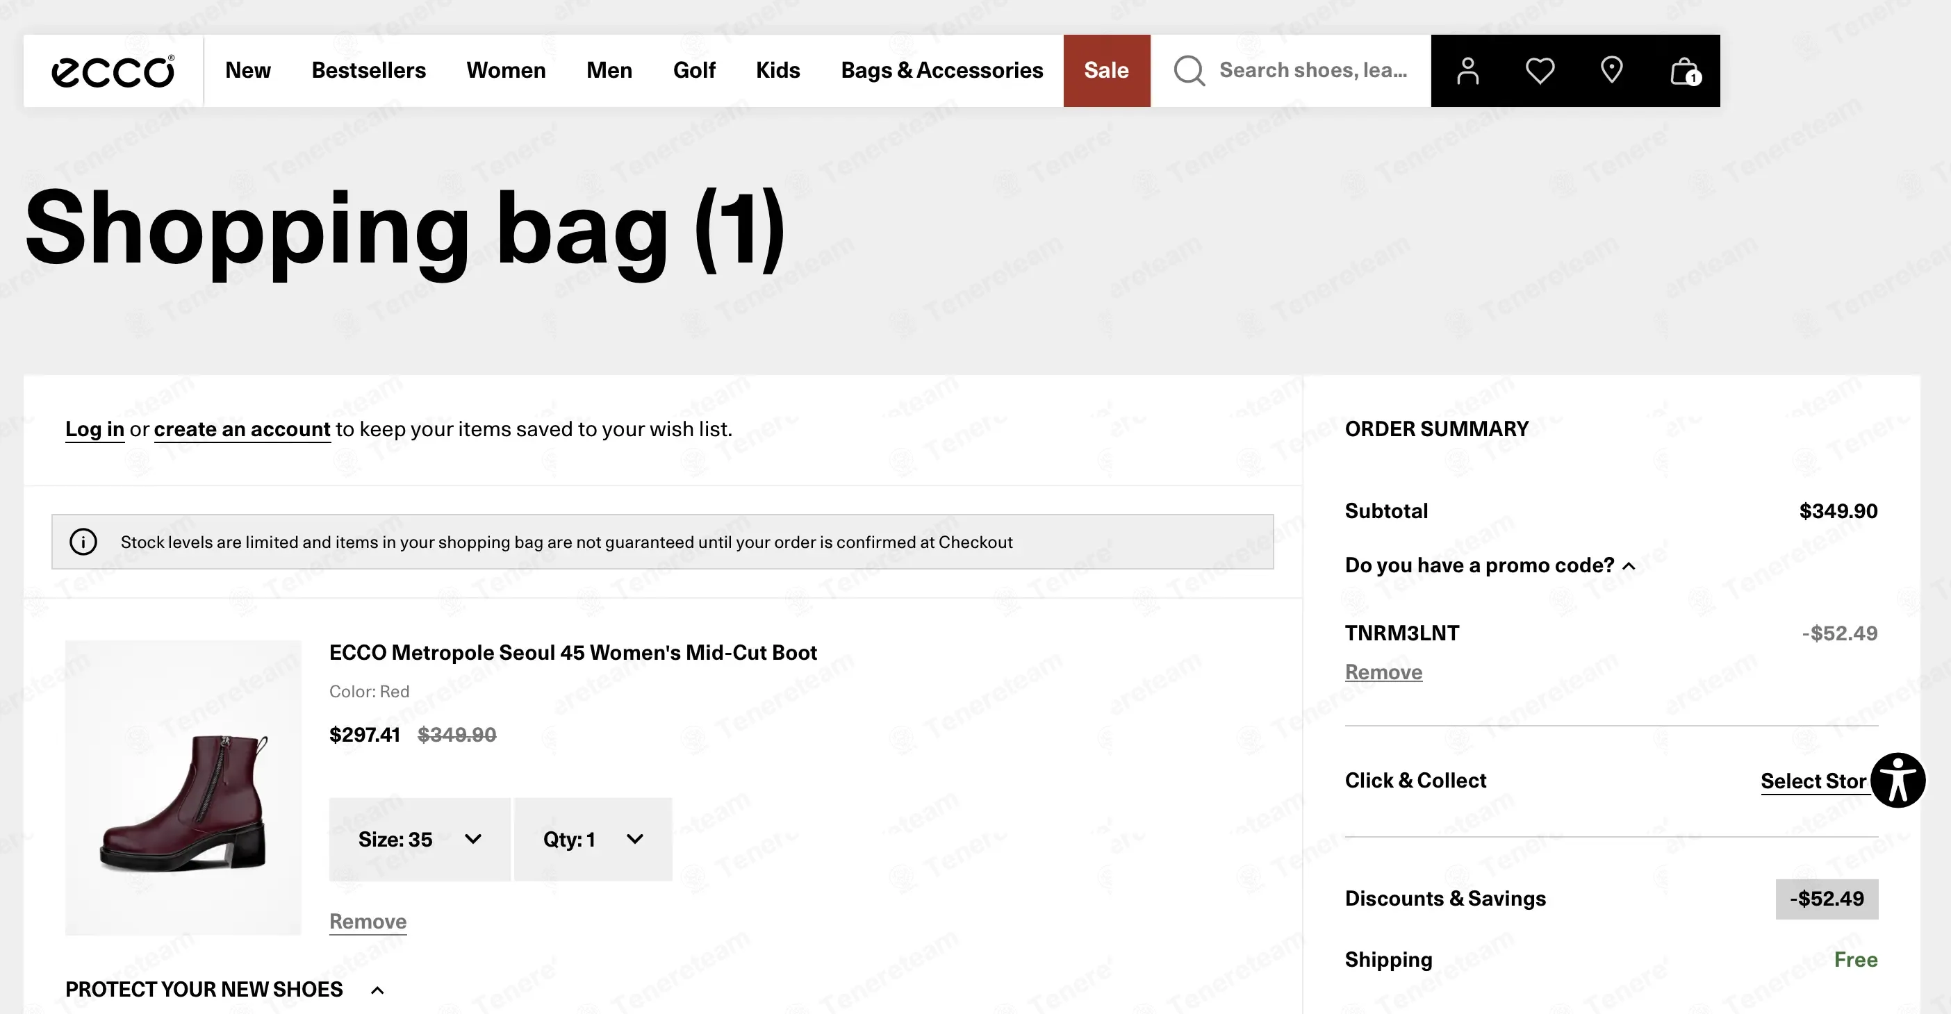This screenshot has width=1951, height=1014.
Task: Open the Kids menu
Action: 777,69
